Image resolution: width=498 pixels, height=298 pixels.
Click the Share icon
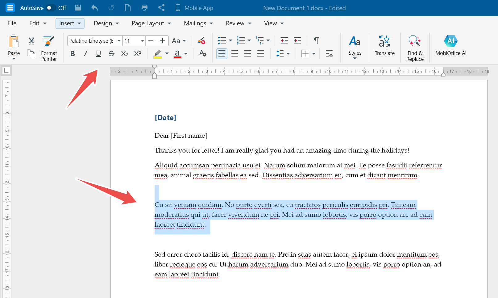click(161, 8)
